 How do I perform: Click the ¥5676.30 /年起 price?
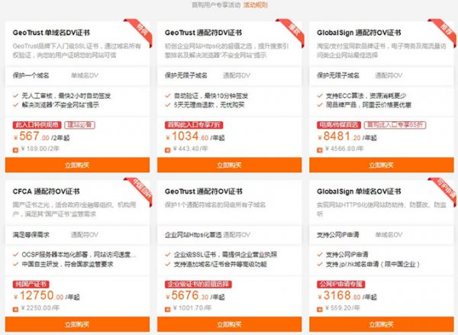click(195, 295)
